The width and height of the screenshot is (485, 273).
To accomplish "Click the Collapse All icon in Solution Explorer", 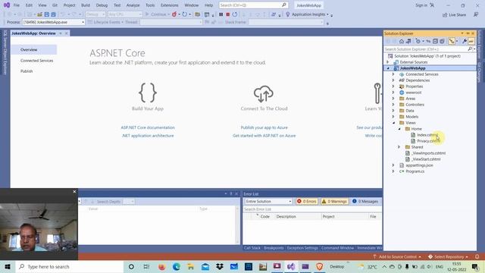I will click(435, 41).
